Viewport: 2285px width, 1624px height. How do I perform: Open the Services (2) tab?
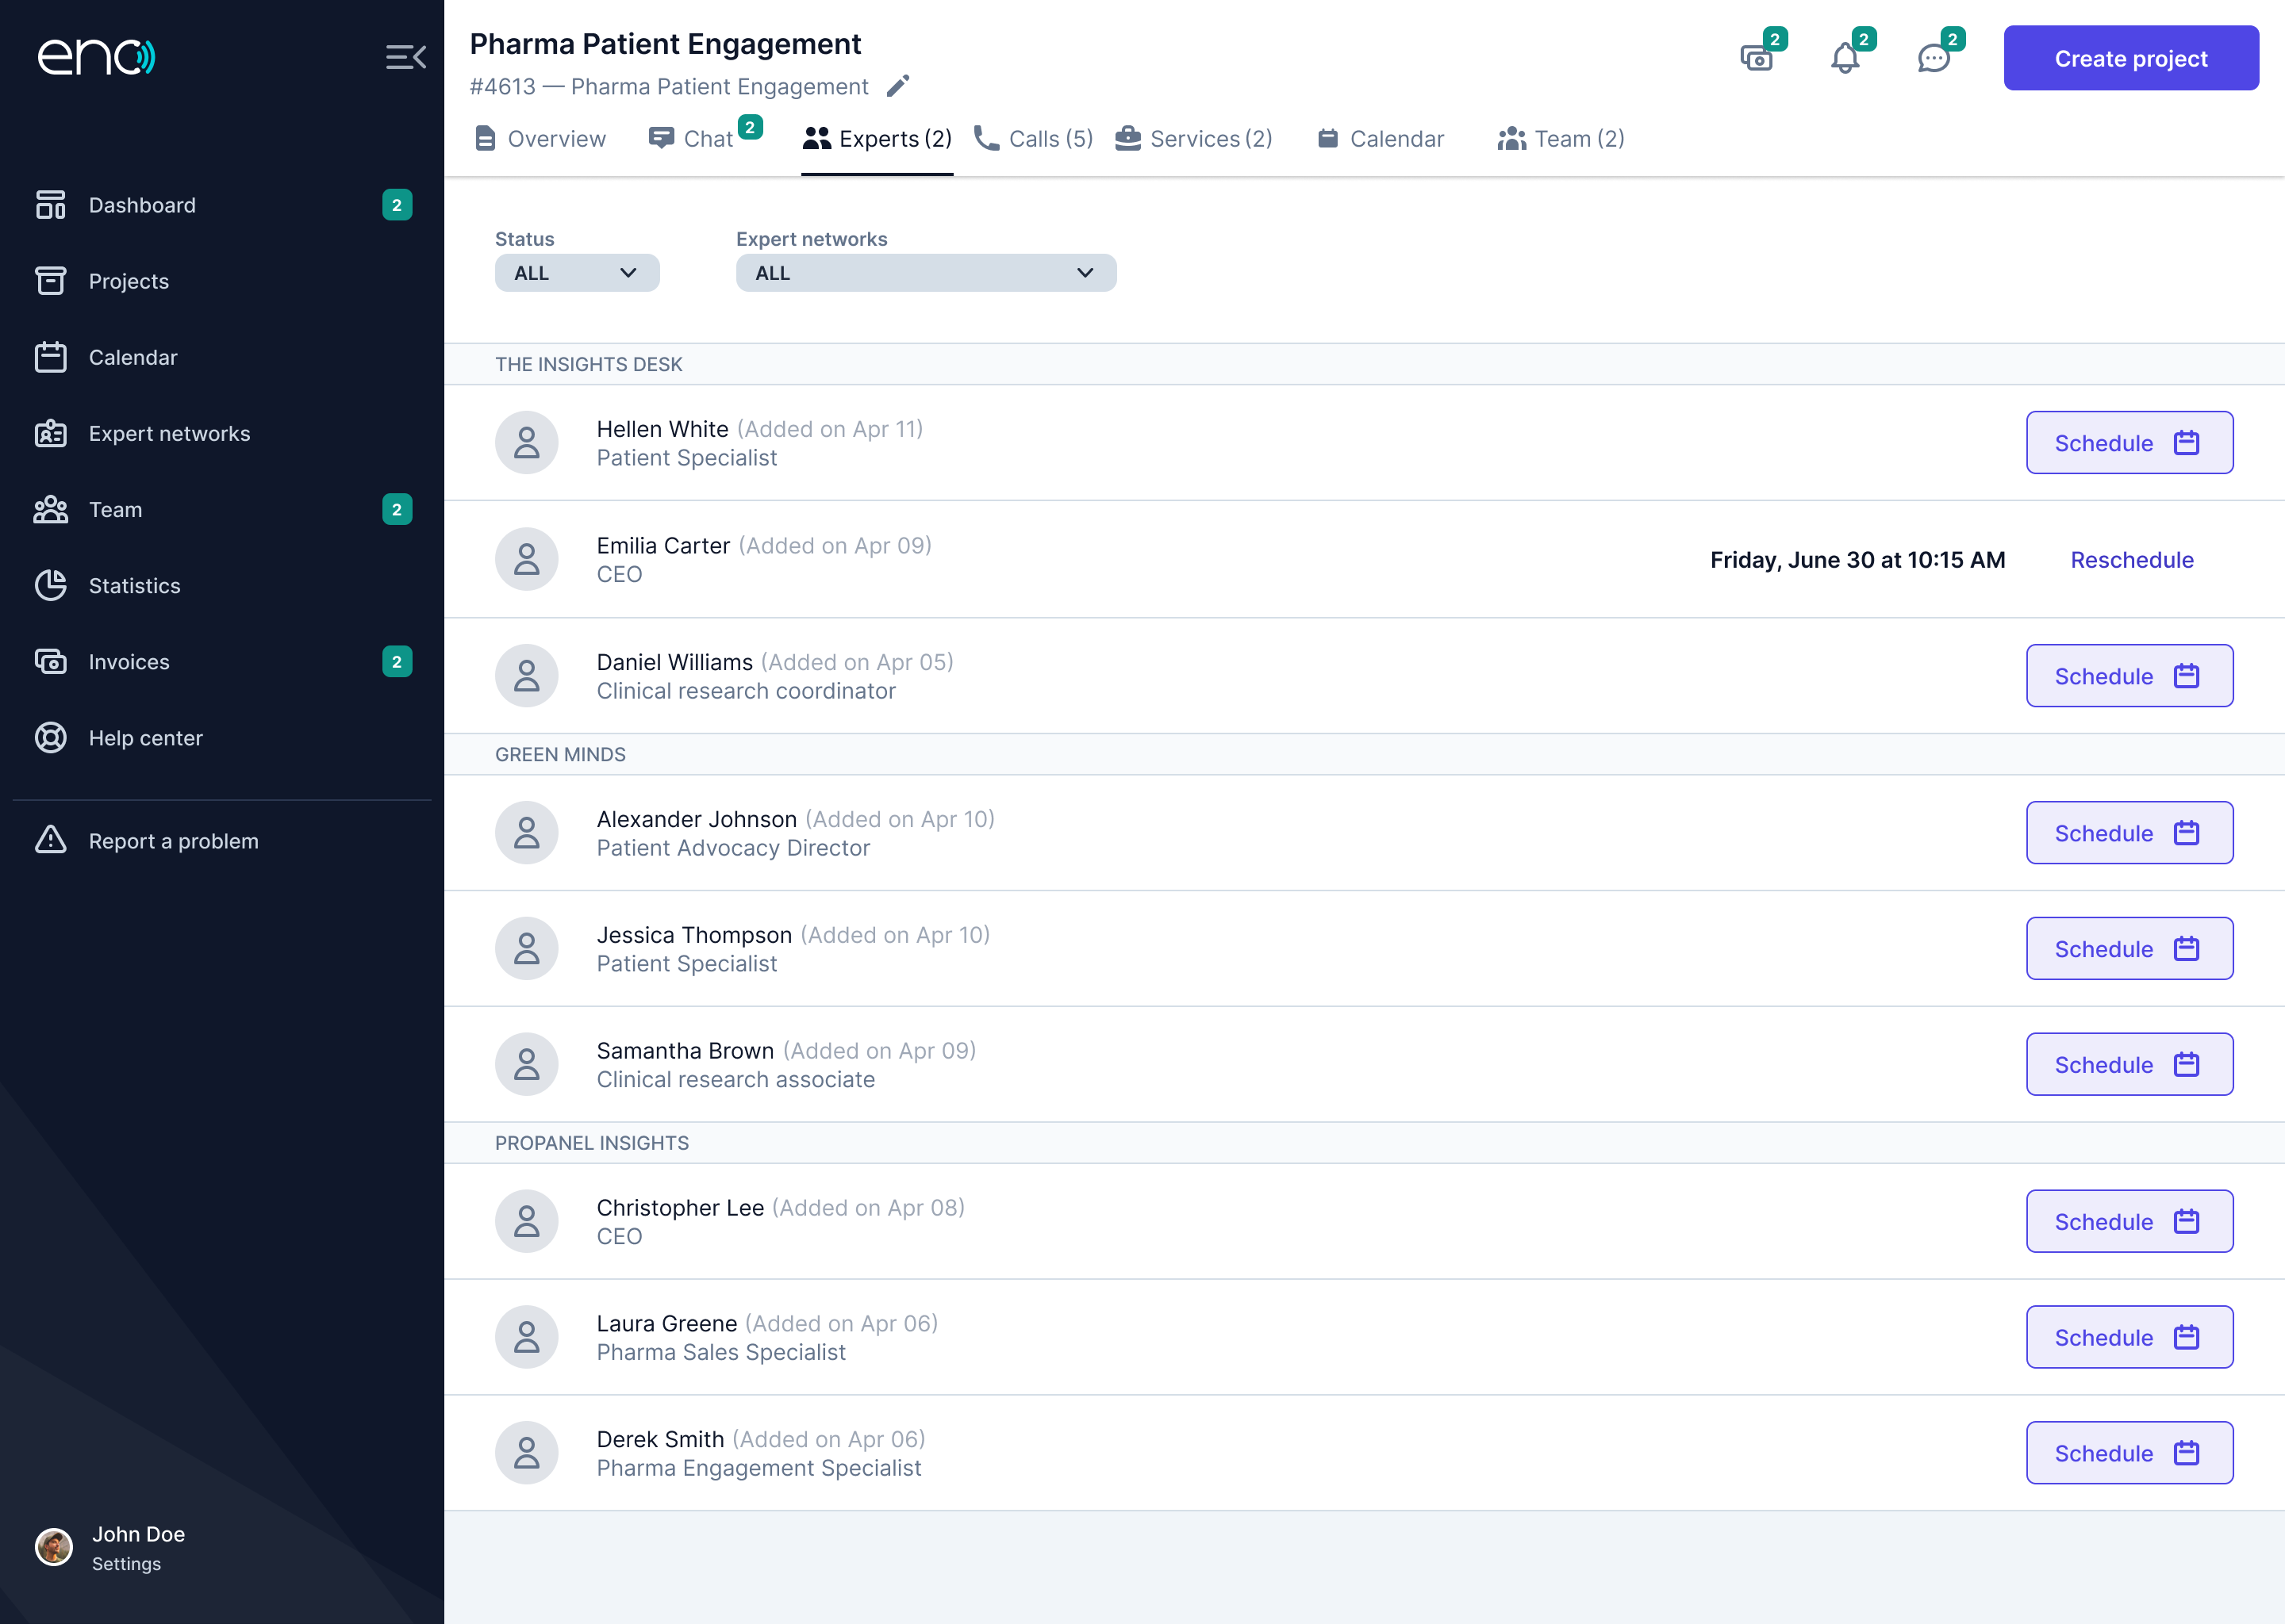(x=1193, y=139)
